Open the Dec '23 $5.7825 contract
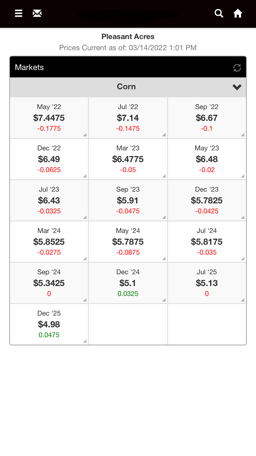The image size is (256, 456). coord(207,200)
